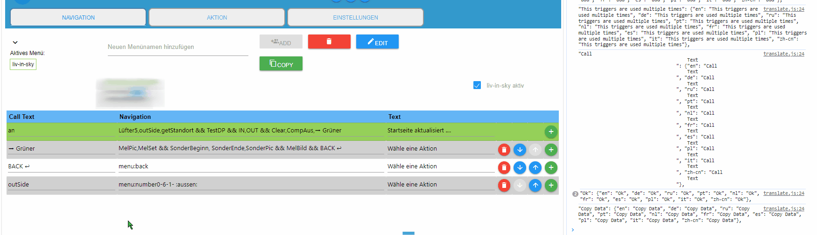Edit navigation field starting with Lüfter5
This screenshot has width=817, height=235.
click(x=251, y=131)
